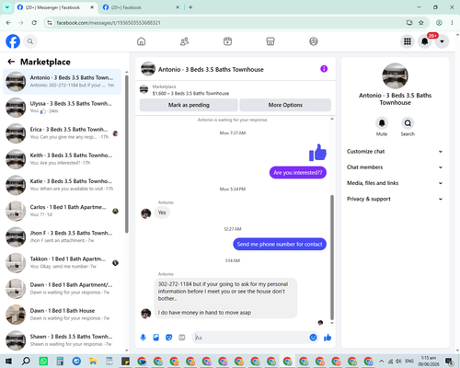The width and height of the screenshot is (460, 368).
Task: Open WhatsApp from the taskbar
Action: pos(43,362)
